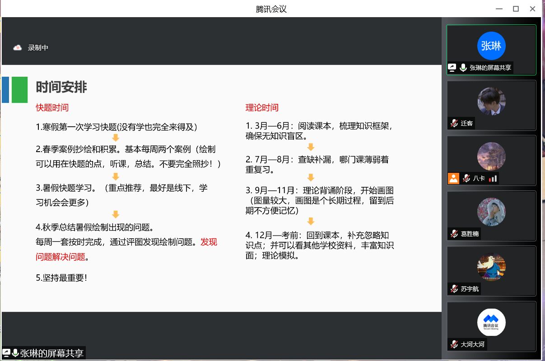Click the muted microphone icon beside 迁客
545x361 pixels.
pyautogui.click(x=454, y=123)
